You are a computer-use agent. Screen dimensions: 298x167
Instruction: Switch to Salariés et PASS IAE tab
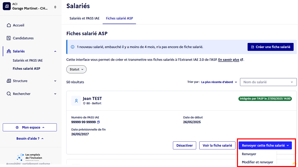pos(84,18)
